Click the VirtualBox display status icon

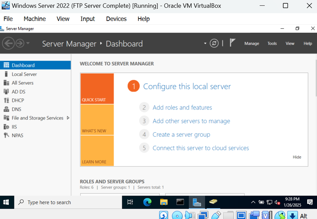[x=241, y=215]
